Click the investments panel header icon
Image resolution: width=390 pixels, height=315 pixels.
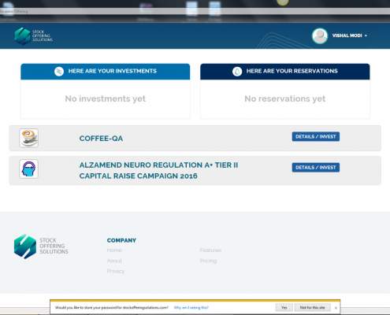59,72
